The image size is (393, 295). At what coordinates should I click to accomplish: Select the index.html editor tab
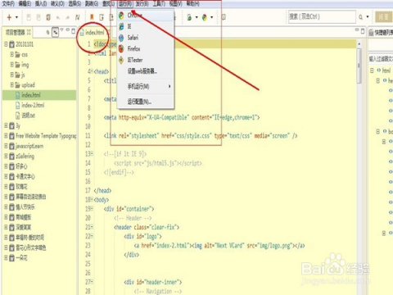pyautogui.click(x=94, y=33)
